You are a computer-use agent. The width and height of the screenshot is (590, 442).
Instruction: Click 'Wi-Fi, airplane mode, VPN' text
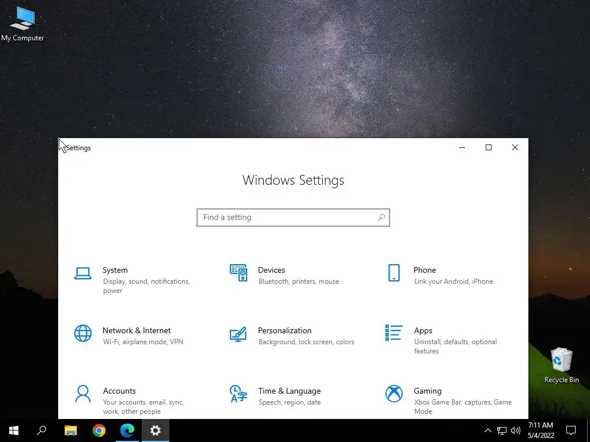coord(143,342)
